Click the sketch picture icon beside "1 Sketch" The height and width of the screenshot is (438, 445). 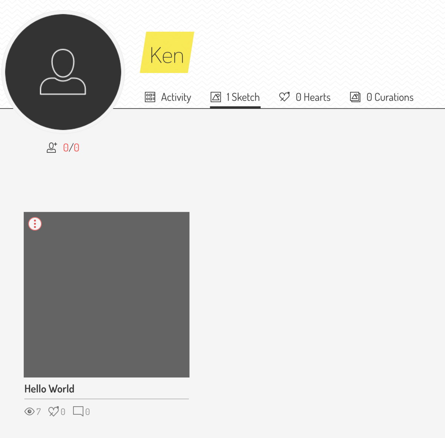(215, 97)
